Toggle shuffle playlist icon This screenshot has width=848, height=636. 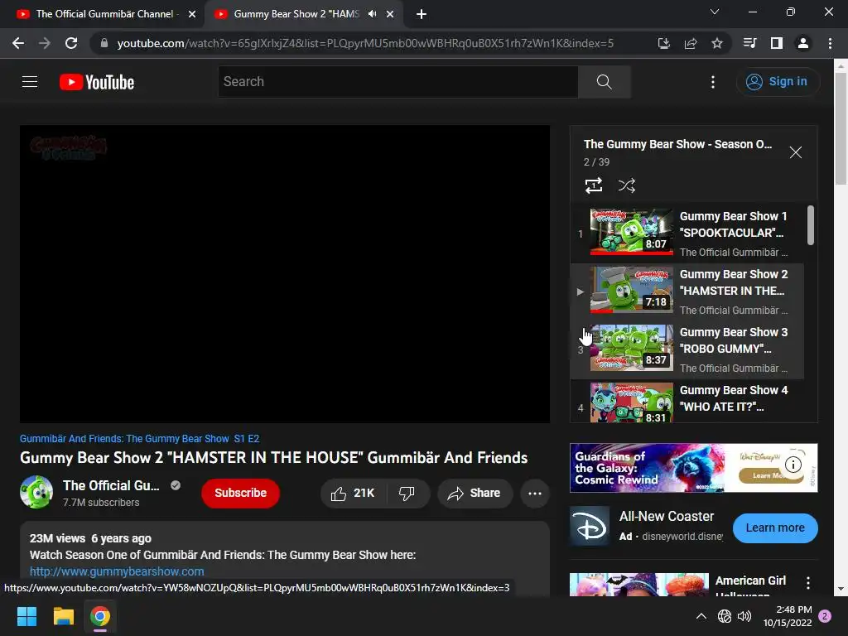tap(627, 185)
